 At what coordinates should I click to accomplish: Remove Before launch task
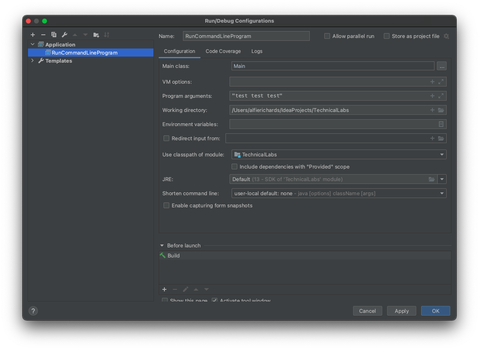(x=175, y=289)
